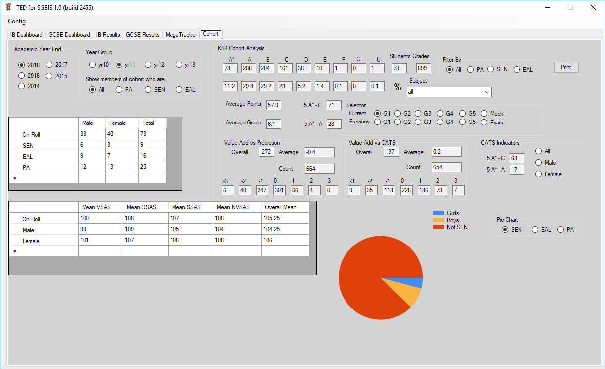The image size is (605, 369).
Task: Click the Students Grades total field 699
Action: pos(424,68)
